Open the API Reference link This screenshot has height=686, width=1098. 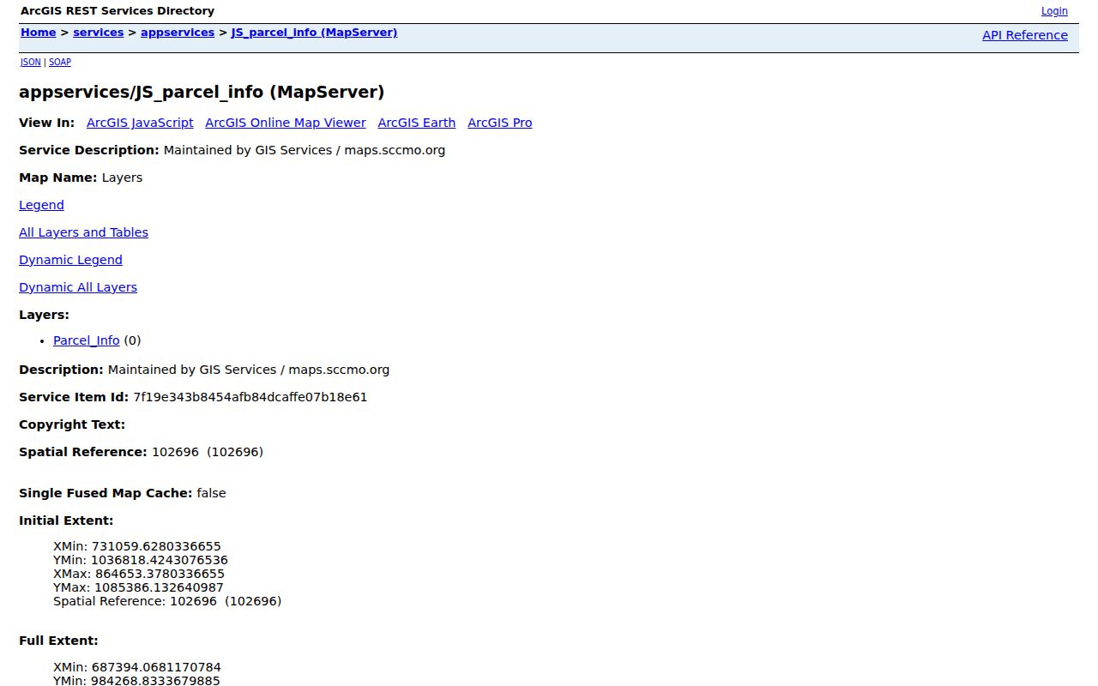point(1025,35)
